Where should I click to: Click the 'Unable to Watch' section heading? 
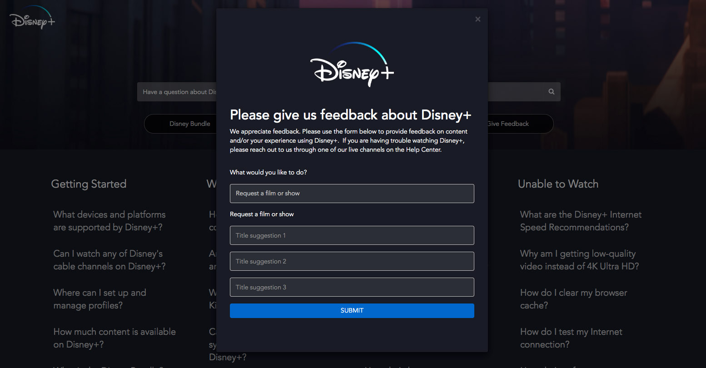pos(558,184)
